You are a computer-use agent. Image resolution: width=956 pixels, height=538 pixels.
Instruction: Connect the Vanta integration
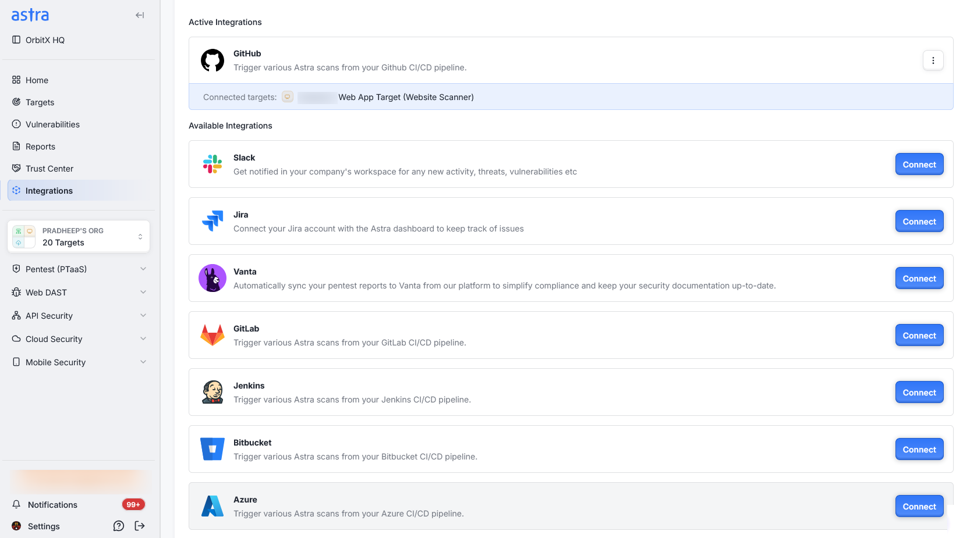coord(919,278)
